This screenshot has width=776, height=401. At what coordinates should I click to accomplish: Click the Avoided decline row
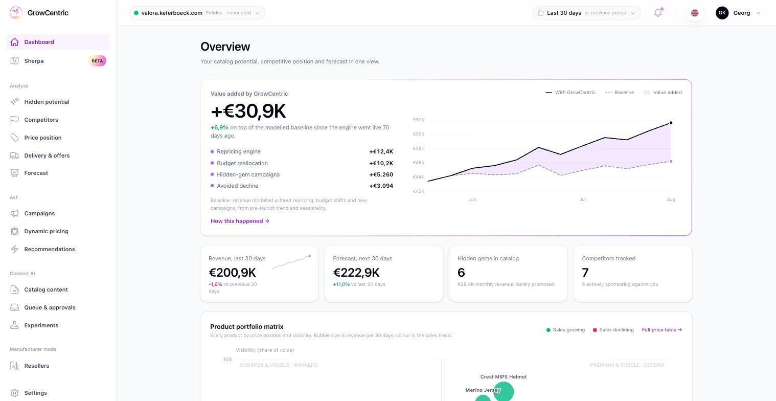pos(302,186)
